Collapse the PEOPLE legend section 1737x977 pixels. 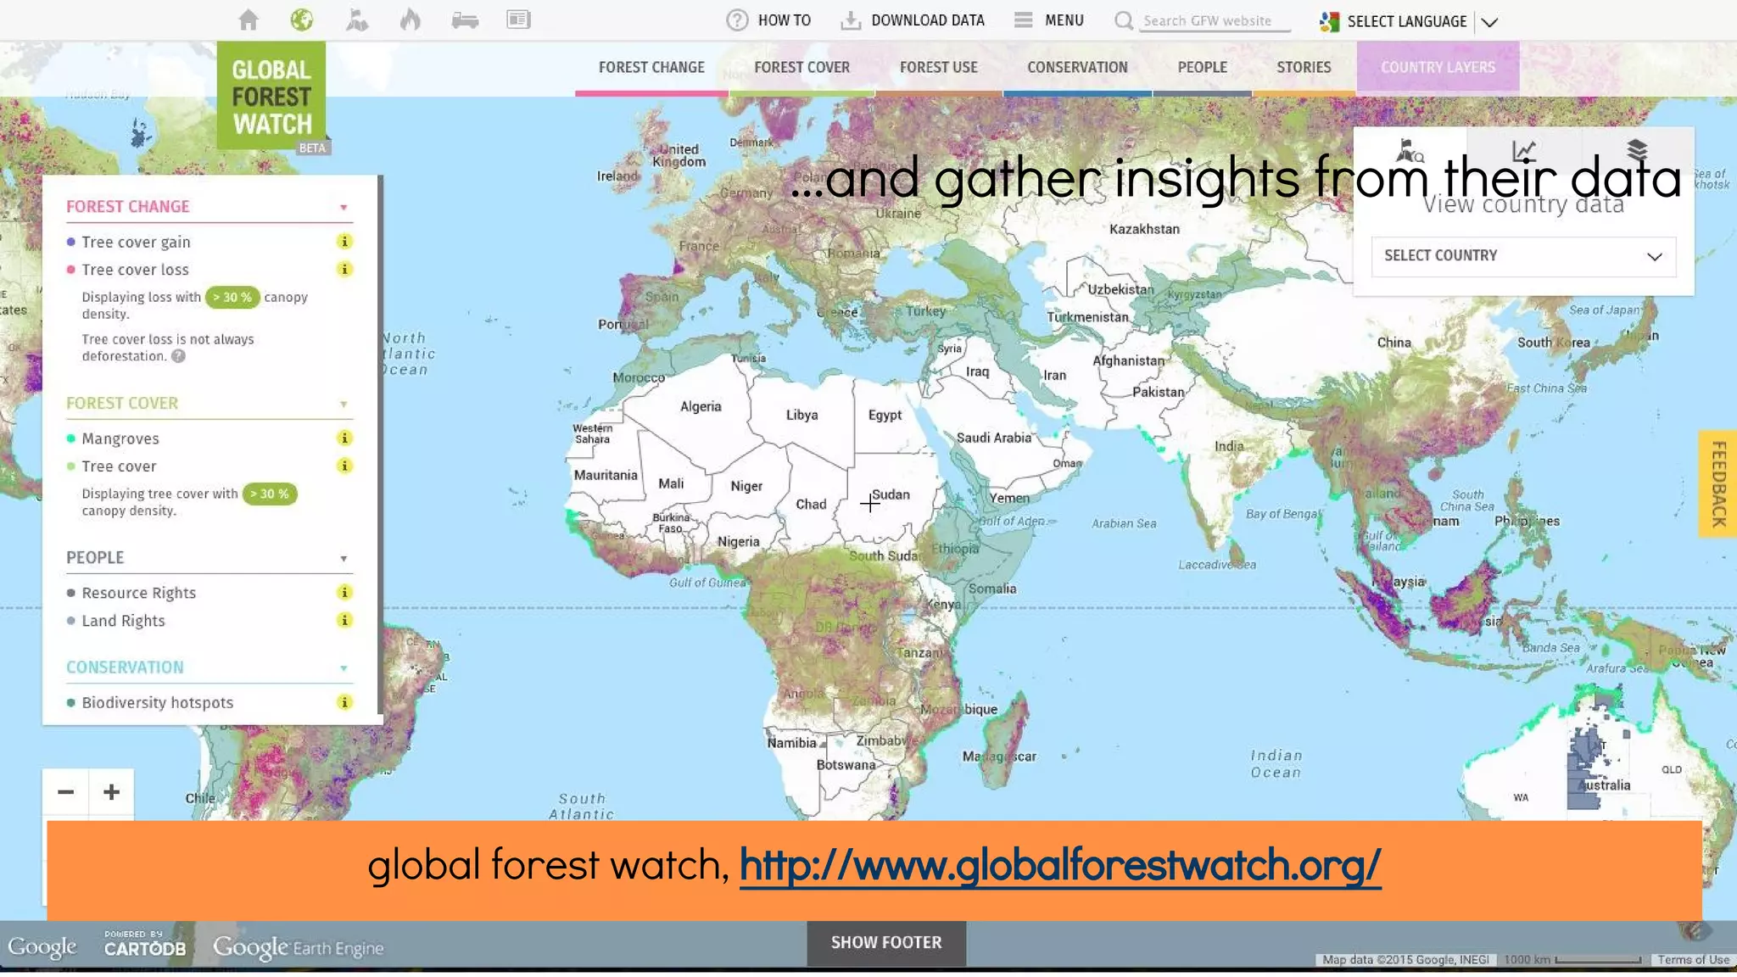[x=343, y=559]
